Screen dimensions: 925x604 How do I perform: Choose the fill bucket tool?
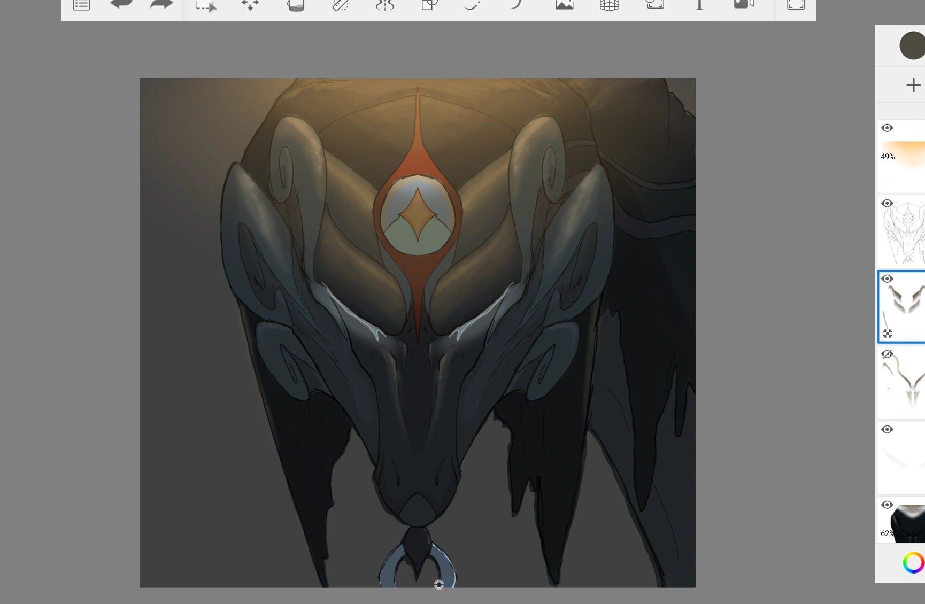click(x=295, y=5)
